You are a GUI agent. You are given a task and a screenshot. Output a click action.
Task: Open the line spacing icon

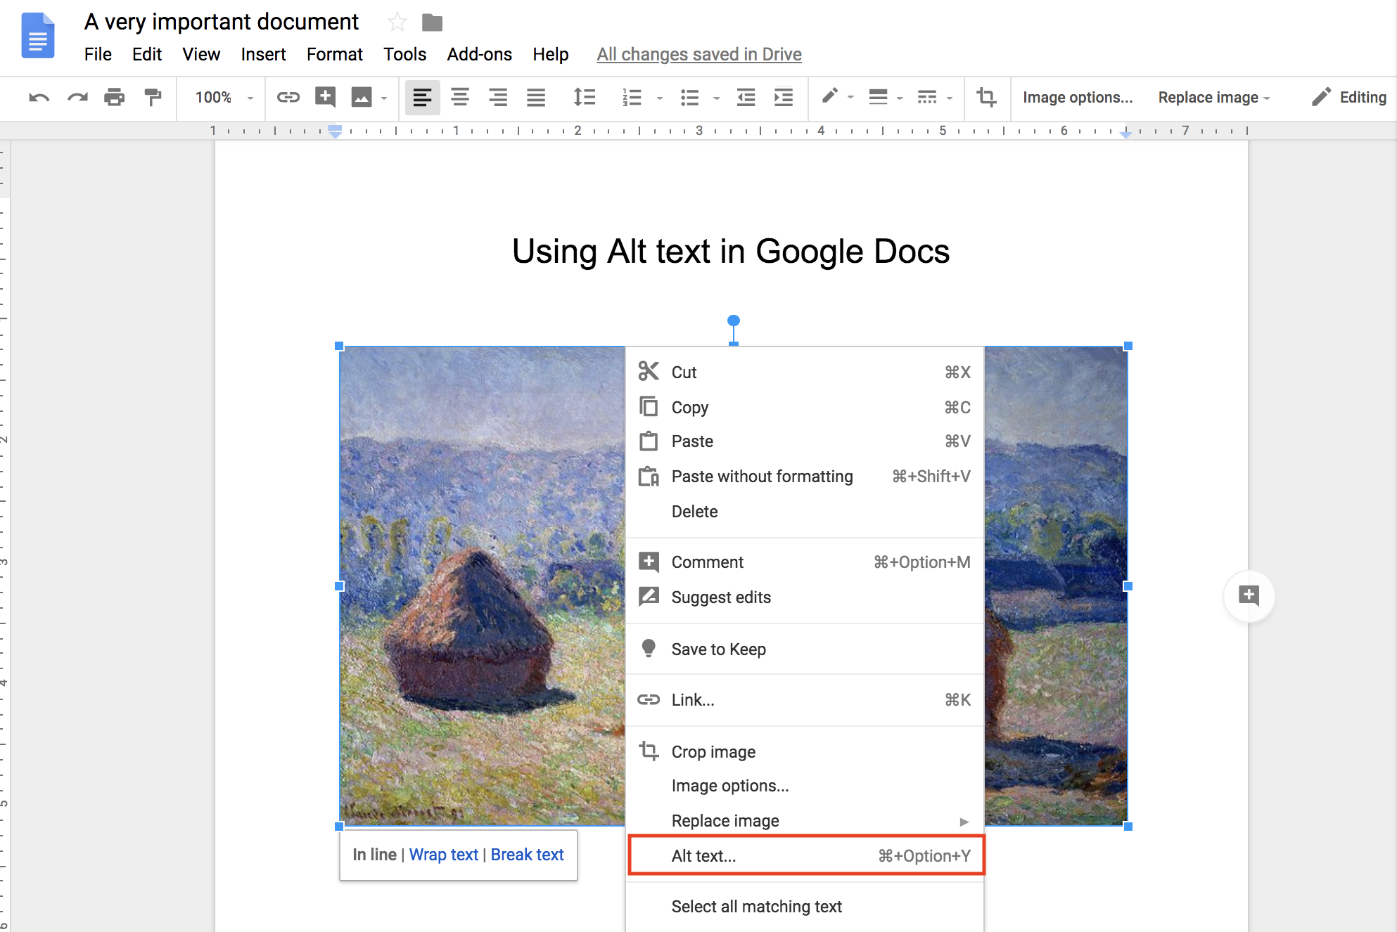[x=584, y=97]
